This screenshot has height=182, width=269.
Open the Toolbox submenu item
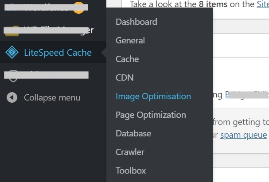131,170
